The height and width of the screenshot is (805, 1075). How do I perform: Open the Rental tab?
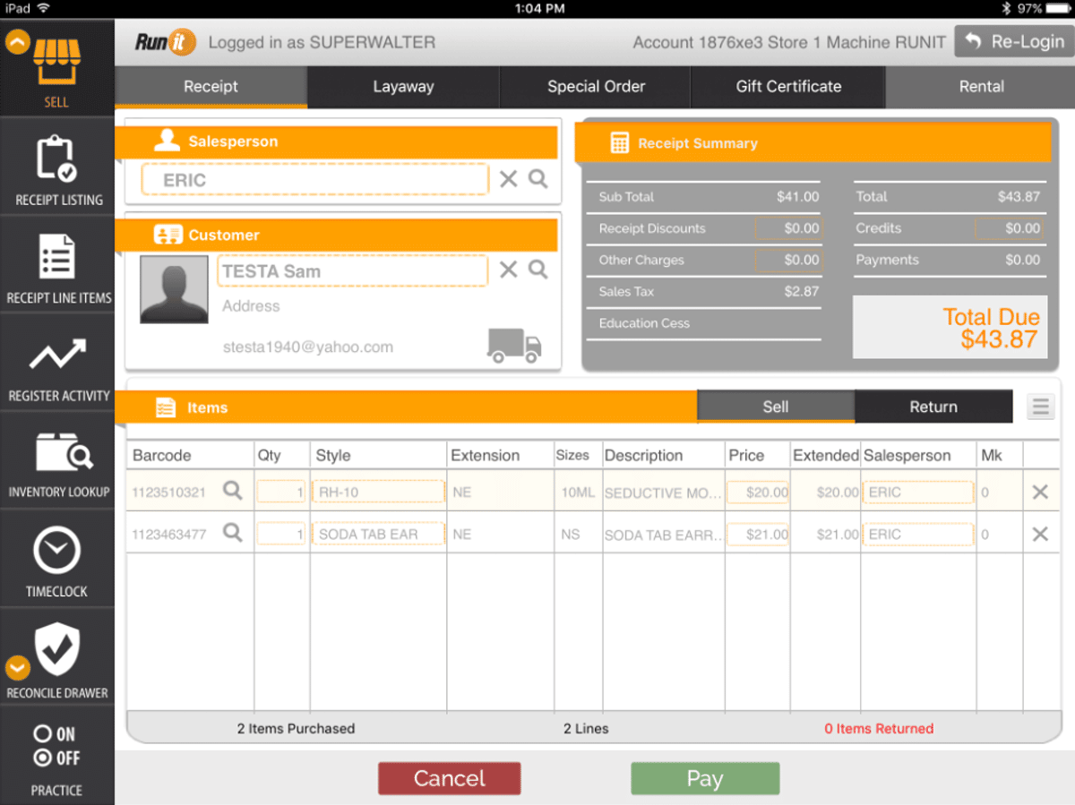(981, 87)
